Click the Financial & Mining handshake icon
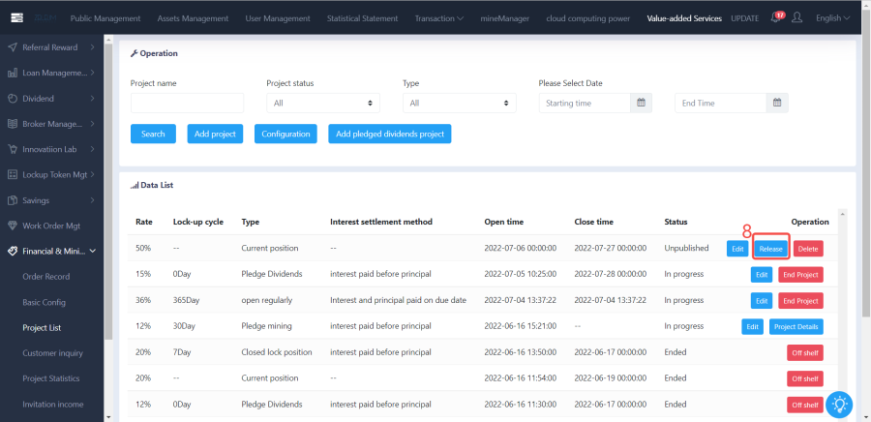The height and width of the screenshot is (422, 871). click(13, 251)
